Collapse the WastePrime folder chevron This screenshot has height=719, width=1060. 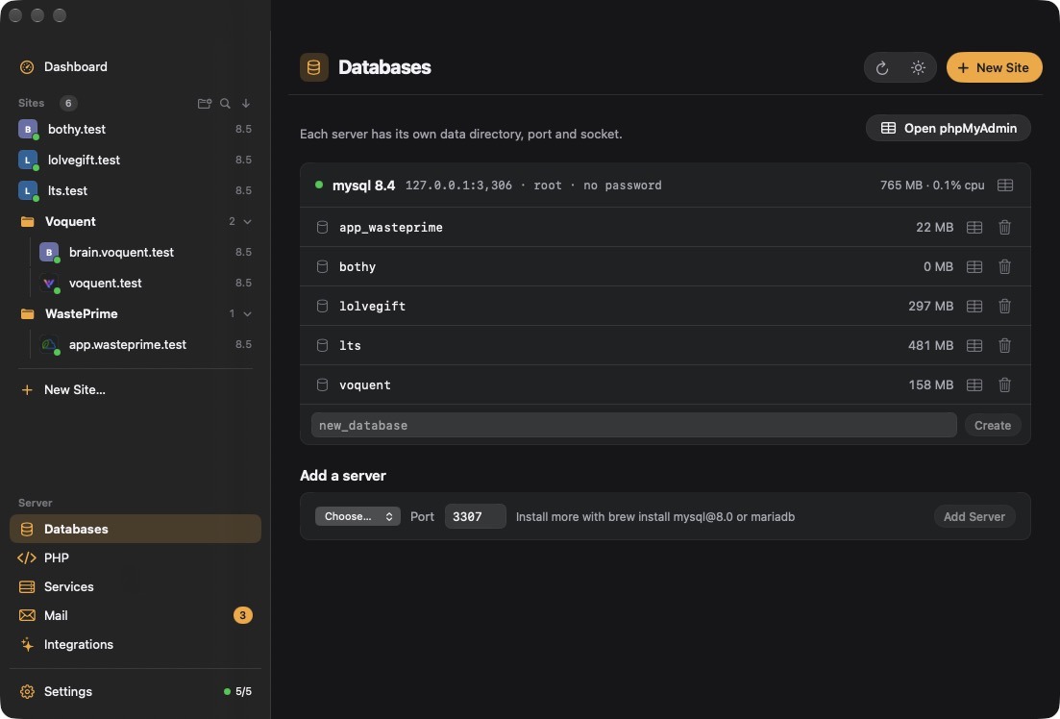[x=247, y=314]
